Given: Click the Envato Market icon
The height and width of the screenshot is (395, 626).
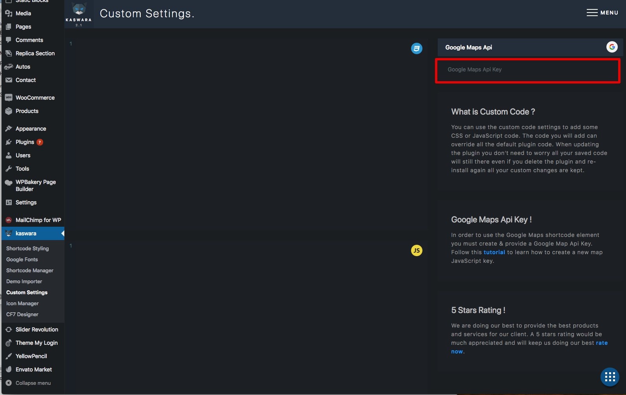Looking at the screenshot, I should [9, 370].
